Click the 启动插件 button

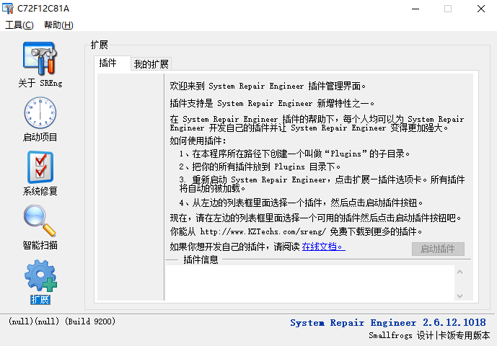(x=438, y=249)
